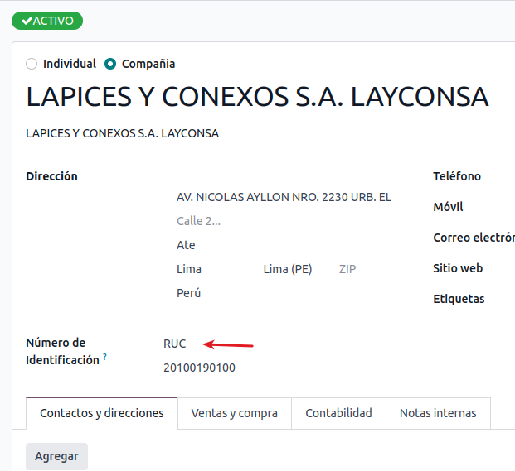Click the Correo electrónico label
This screenshot has height=471, width=515.
coord(474,238)
